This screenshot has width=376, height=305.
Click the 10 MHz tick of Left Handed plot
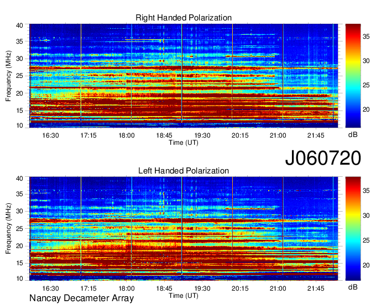coord(19,278)
